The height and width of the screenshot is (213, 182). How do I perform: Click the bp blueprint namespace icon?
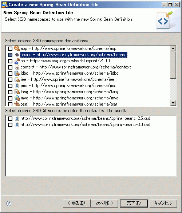tap(17, 61)
